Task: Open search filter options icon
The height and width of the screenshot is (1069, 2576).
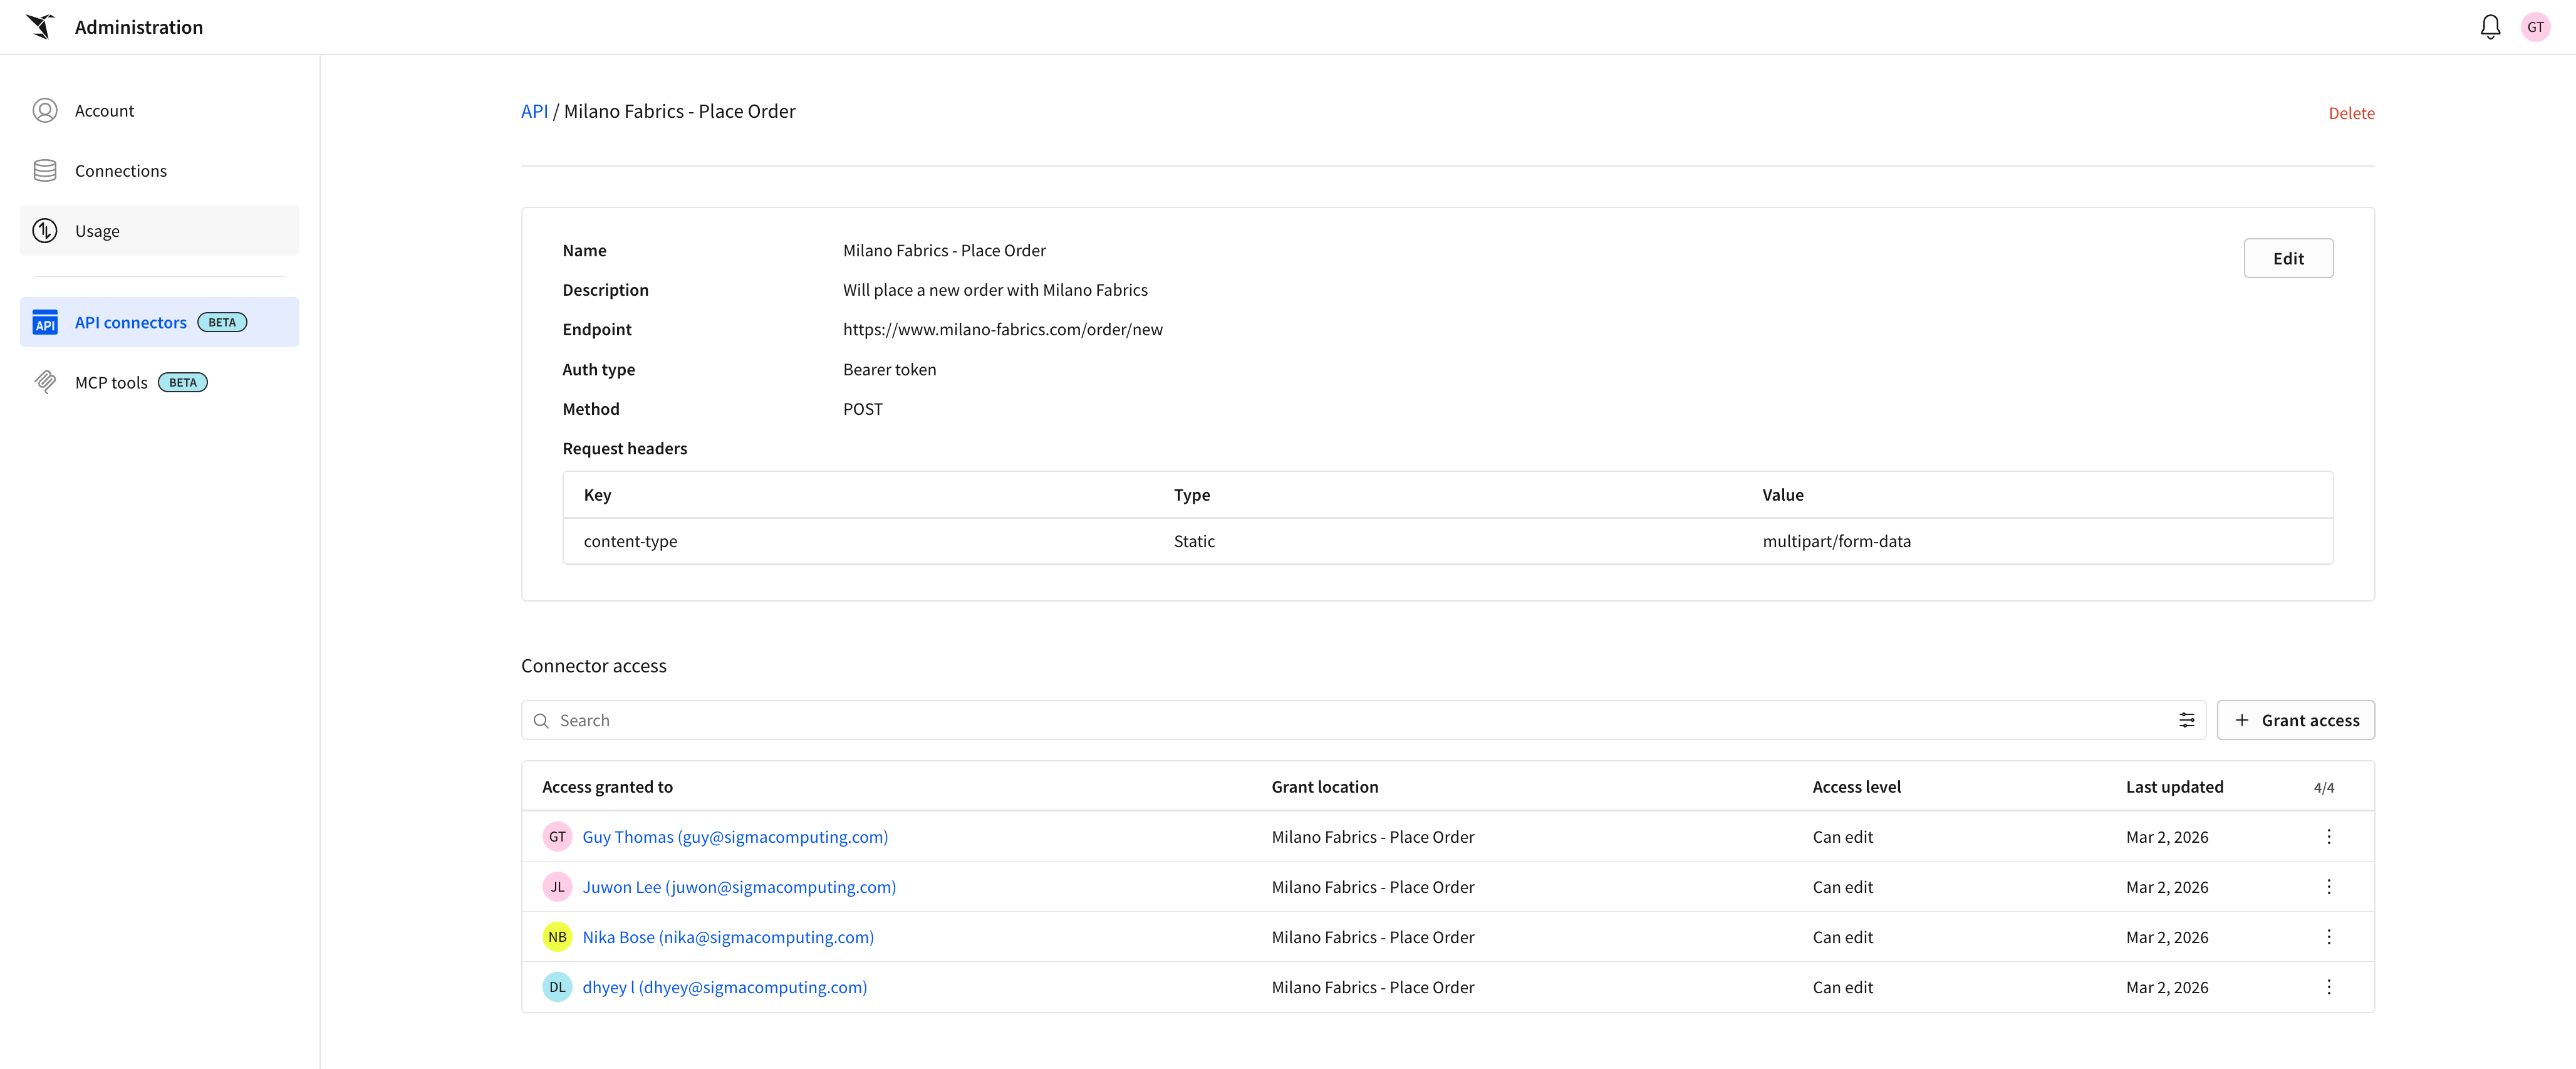Action: 2186,720
